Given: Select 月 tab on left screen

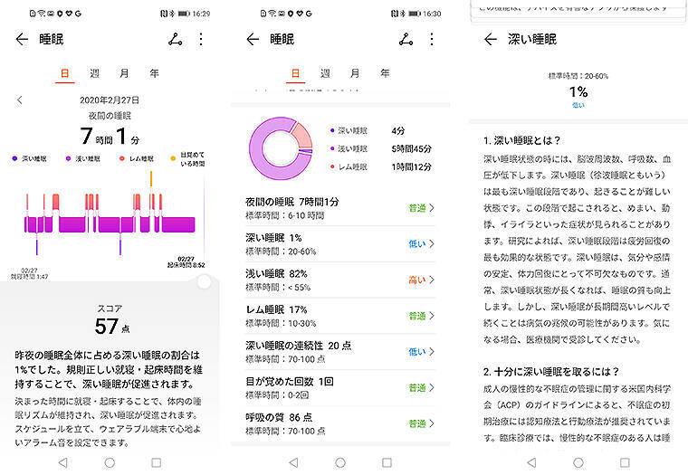Looking at the screenshot, I should pyautogui.click(x=124, y=73).
